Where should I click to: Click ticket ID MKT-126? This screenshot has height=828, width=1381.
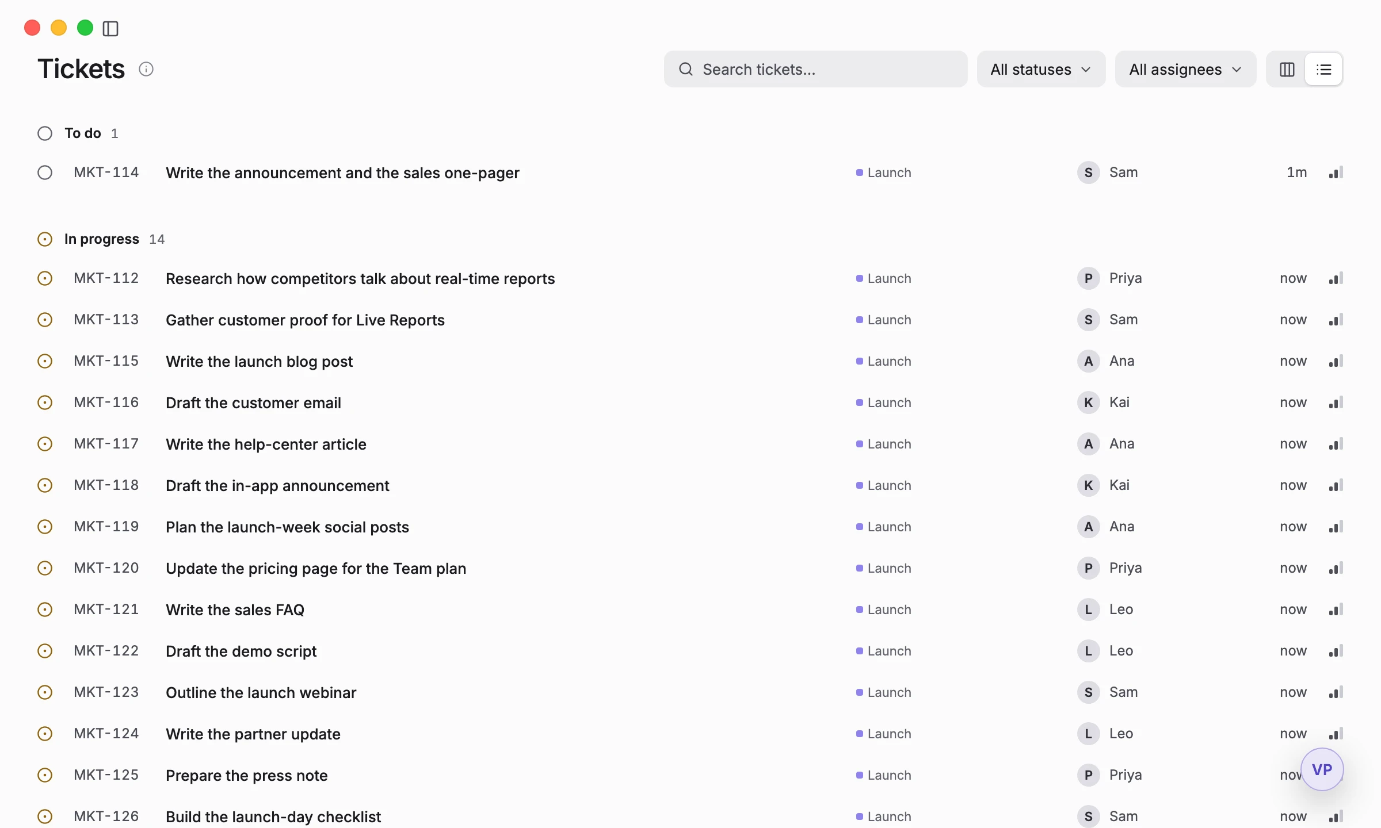106,816
